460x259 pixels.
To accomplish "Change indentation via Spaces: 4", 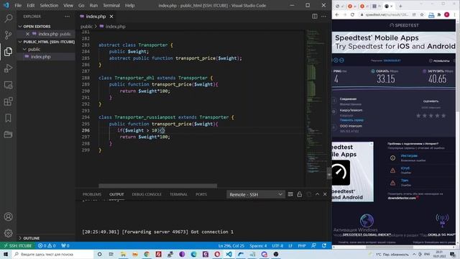I will 258,245.
